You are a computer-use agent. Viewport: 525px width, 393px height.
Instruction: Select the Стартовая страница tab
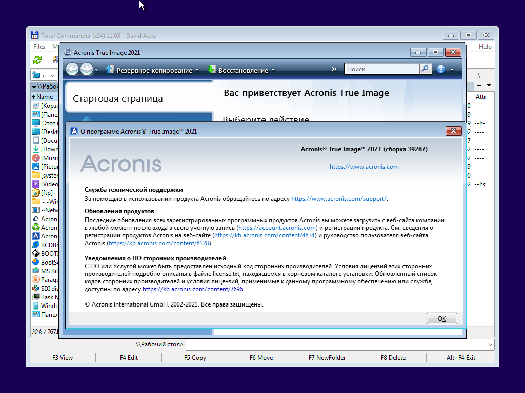click(139, 99)
